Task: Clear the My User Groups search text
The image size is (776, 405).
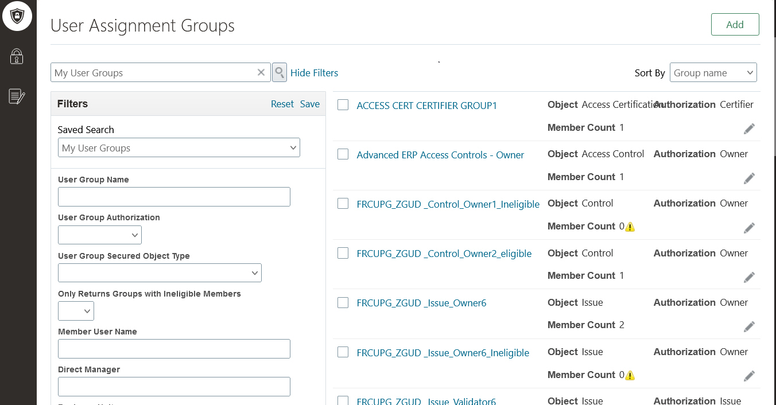Action: 261,73
